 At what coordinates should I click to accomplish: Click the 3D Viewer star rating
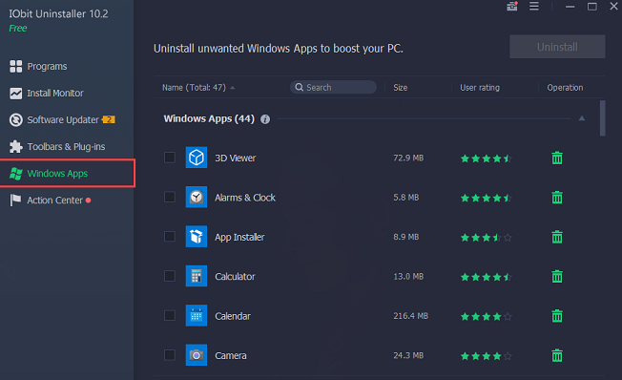486,158
